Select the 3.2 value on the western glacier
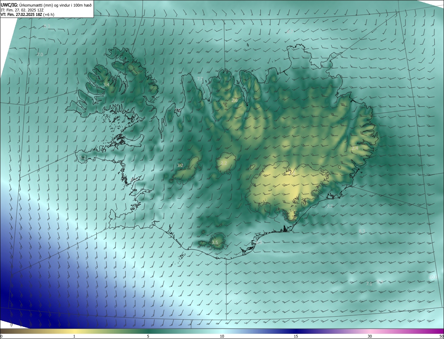The height and width of the screenshot is (339, 444). tap(180, 166)
